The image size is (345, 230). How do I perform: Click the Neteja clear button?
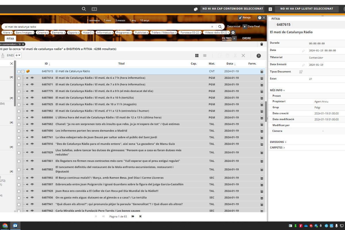click(245, 18)
